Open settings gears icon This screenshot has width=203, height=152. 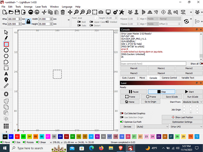click(x=115, y=12)
